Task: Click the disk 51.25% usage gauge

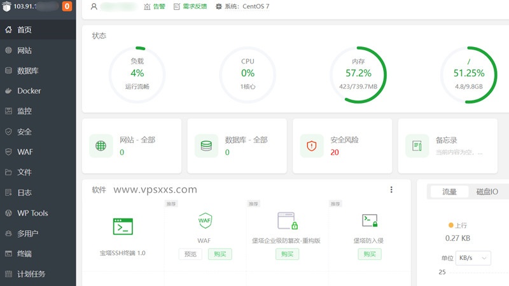Action: pos(469,75)
